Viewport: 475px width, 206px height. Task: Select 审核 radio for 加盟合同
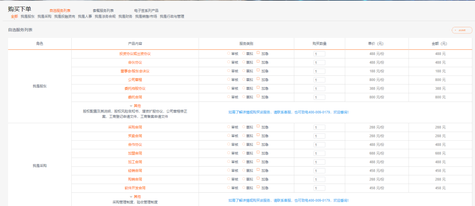pyautogui.click(x=229, y=153)
